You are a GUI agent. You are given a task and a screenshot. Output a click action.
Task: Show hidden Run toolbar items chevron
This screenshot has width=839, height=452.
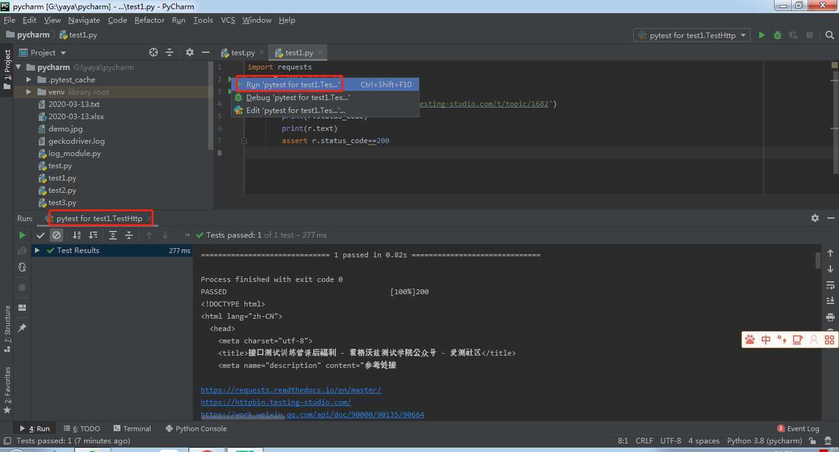[x=187, y=235]
